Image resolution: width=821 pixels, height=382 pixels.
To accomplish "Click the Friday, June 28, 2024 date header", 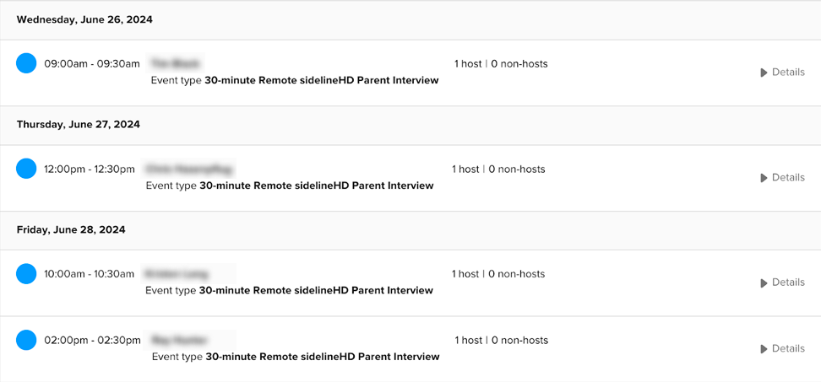I will pos(71,229).
